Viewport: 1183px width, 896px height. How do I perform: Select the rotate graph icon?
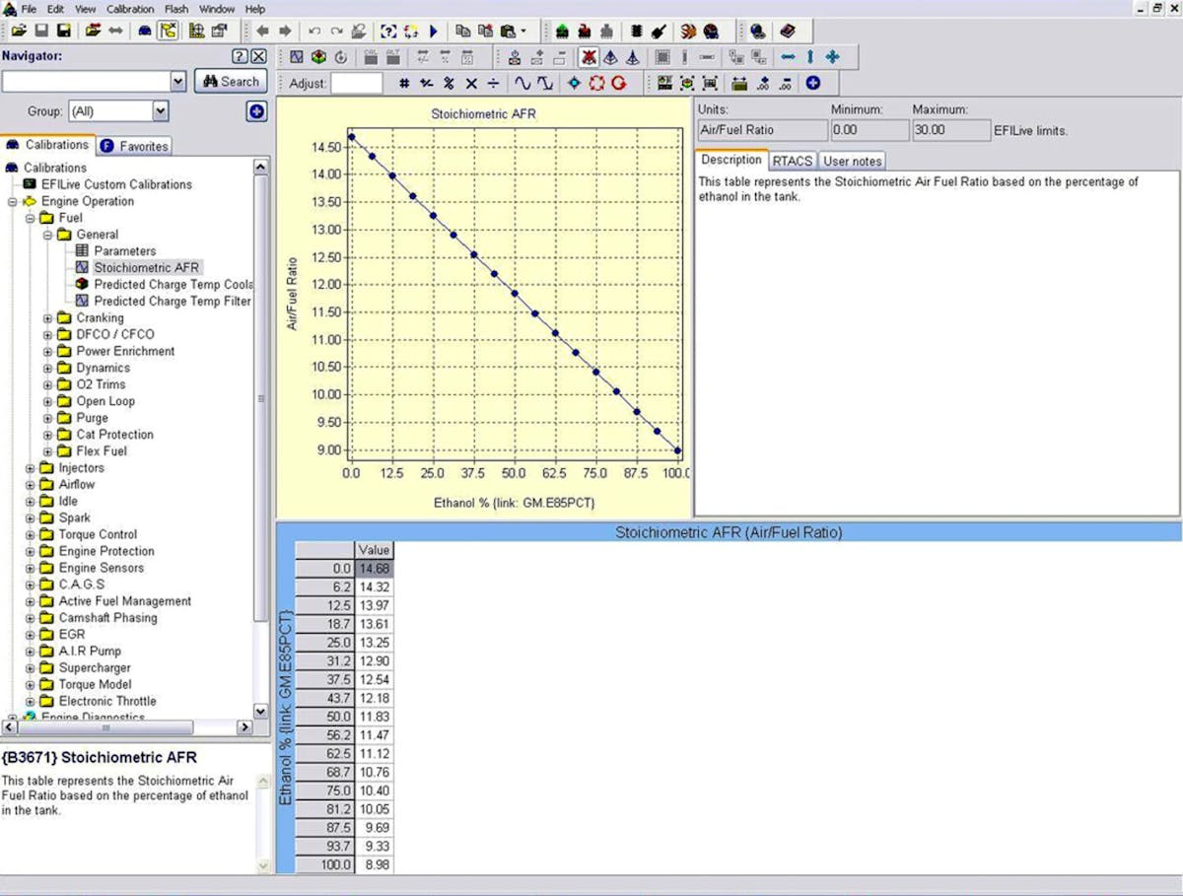tap(340, 57)
